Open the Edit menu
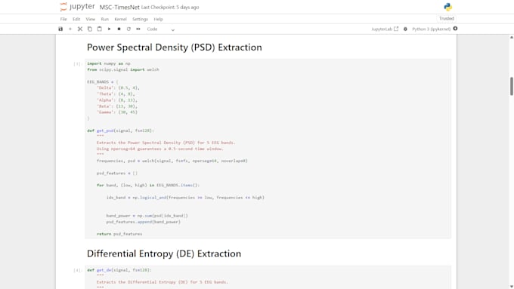Viewport: 514px width, 289px height. 76,20
